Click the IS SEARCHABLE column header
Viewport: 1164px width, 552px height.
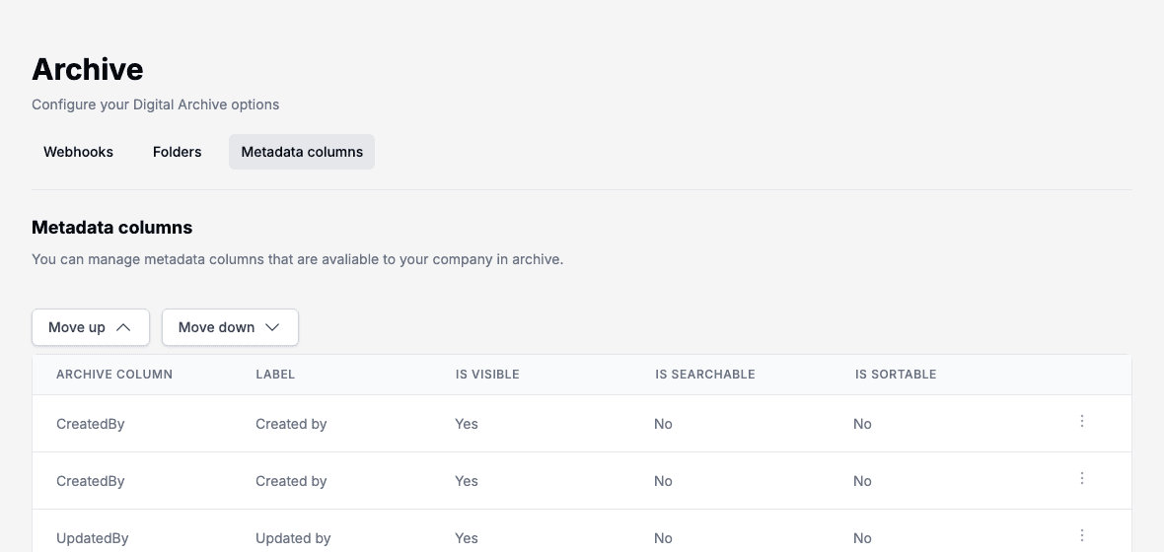pos(704,375)
